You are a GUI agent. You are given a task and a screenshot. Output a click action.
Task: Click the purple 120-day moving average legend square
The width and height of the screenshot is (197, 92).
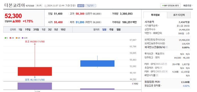pos(23,38)
